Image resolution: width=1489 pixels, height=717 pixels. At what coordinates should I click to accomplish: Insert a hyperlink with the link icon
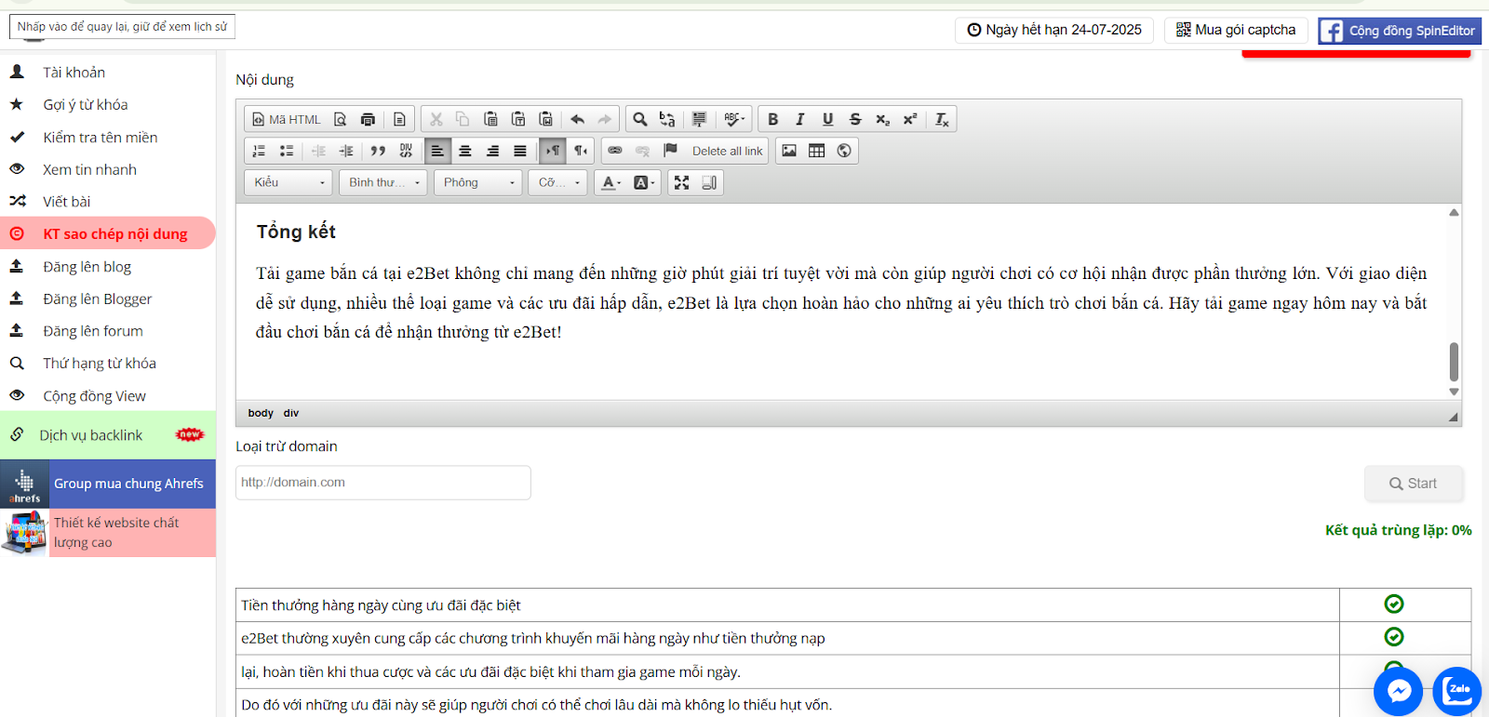(x=615, y=151)
